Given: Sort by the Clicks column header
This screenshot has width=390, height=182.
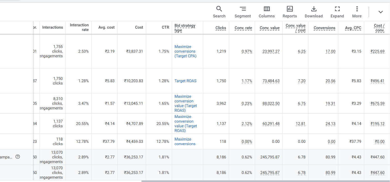Looking at the screenshot, I should tap(221, 28).
